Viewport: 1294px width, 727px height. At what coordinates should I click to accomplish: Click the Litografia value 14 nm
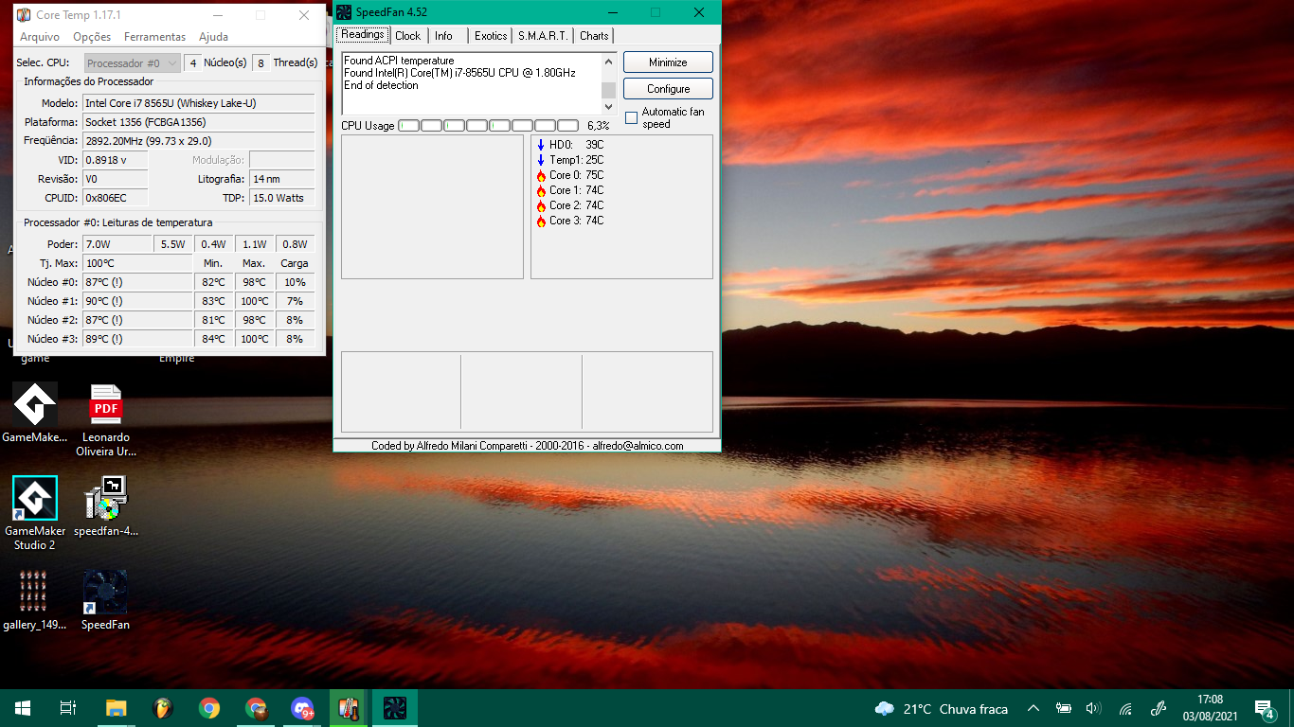click(282, 179)
